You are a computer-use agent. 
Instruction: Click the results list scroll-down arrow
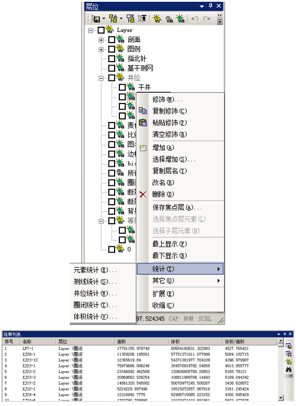[281, 398]
